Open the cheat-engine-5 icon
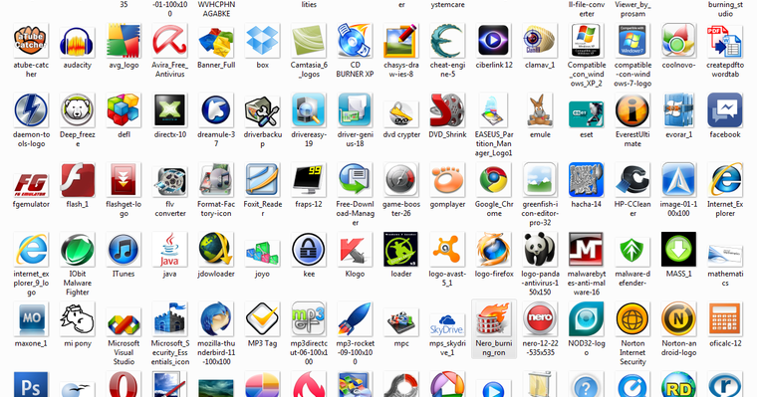 447,41
